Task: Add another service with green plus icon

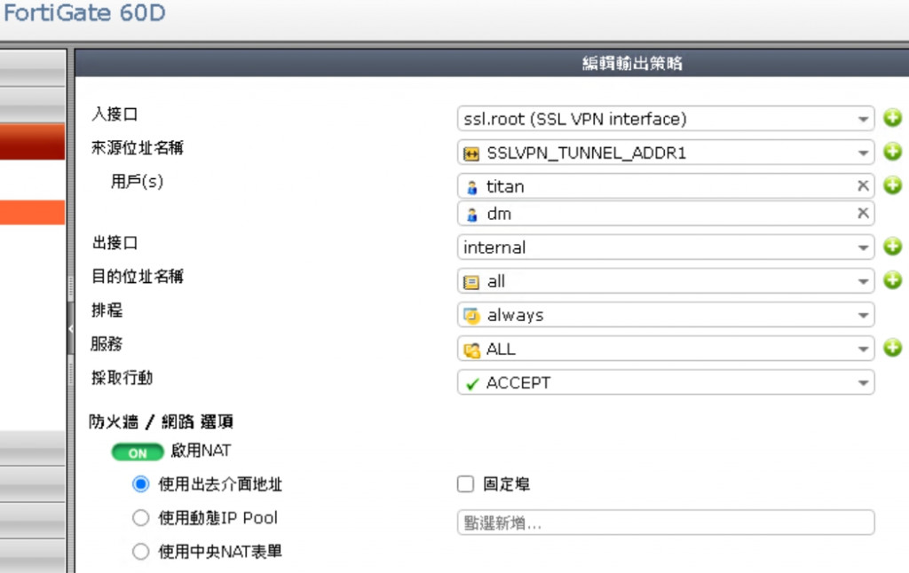Action: point(892,348)
